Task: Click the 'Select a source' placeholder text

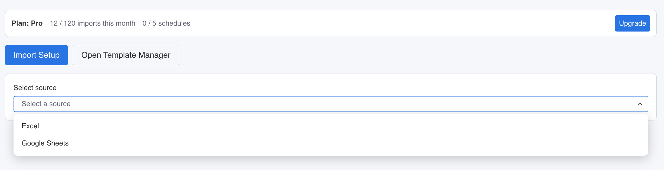Action: pyautogui.click(x=46, y=104)
